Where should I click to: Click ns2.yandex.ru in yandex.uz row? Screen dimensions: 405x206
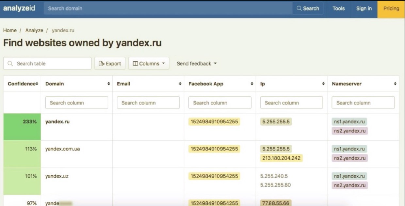point(350,185)
